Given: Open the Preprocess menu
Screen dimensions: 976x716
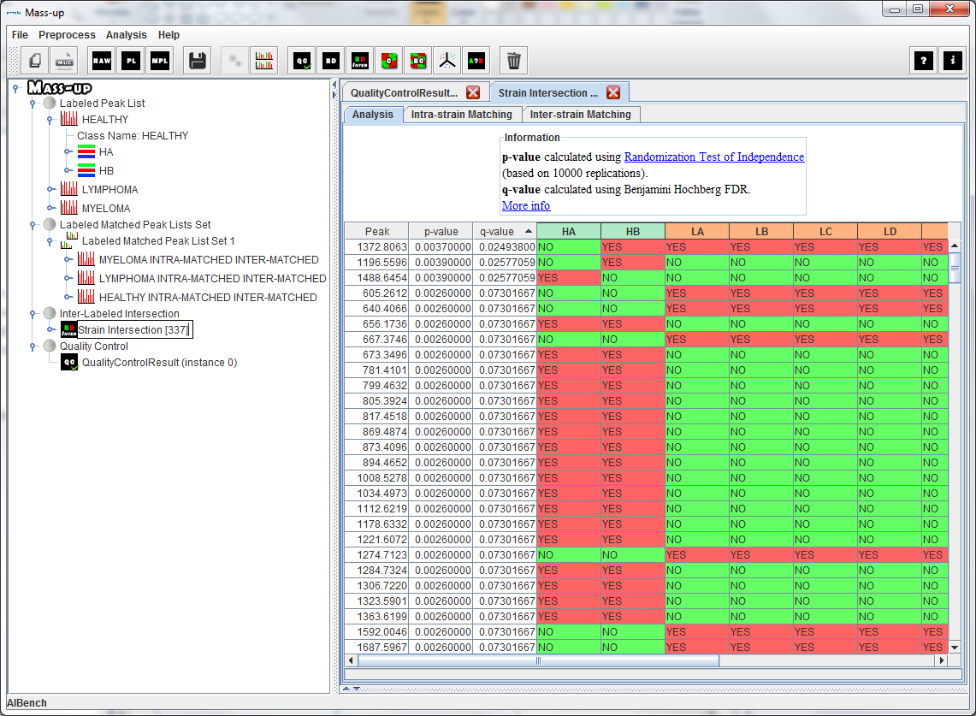Looking at the screenshot, I should click(x=67, y=35).
